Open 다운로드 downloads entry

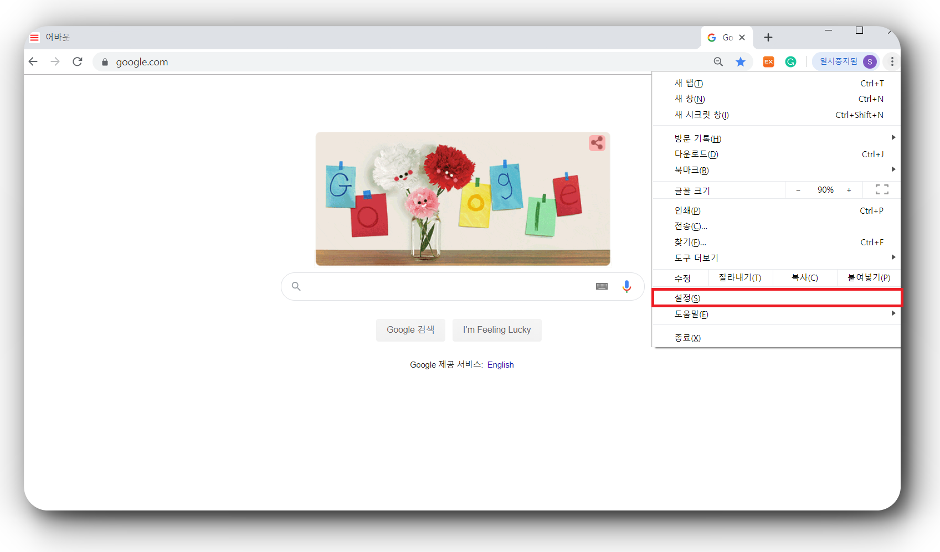pyautogui.click(x=776, y=154)
